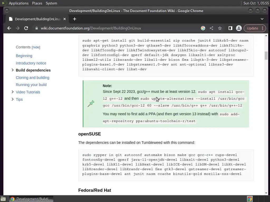Click the clock showing Sun Oct 1
The image size is (270, 202).
click(x=256, y=3)
